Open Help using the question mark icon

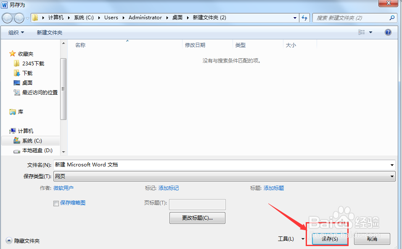pos(388,32)
